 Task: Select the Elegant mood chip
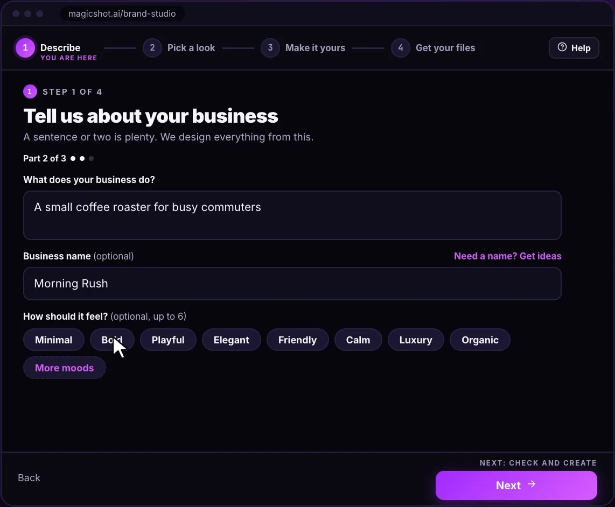point(232,340)
